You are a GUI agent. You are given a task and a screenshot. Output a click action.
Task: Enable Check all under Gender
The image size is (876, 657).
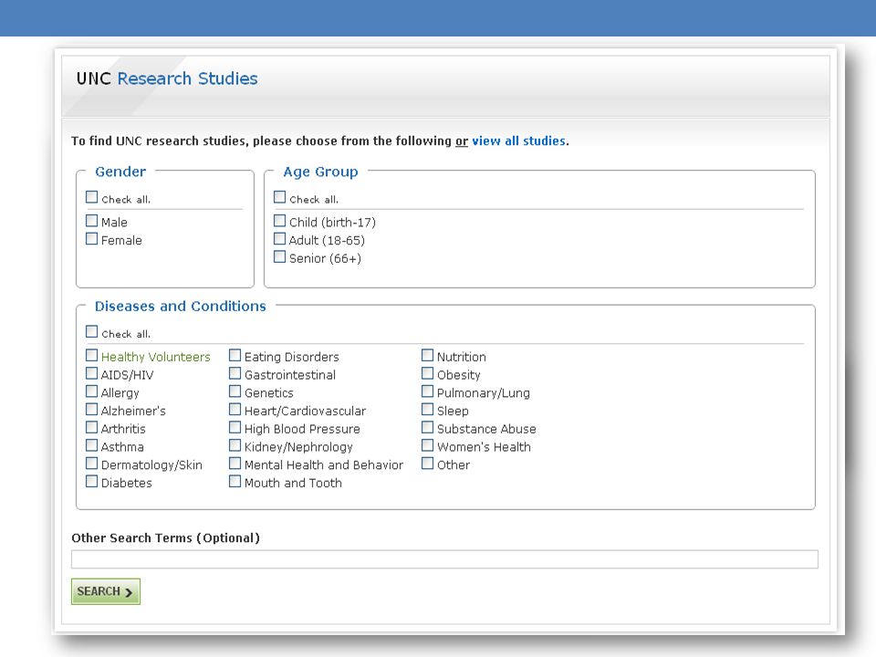91,197
